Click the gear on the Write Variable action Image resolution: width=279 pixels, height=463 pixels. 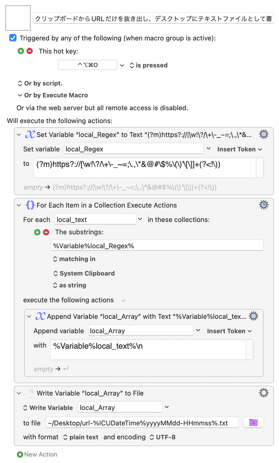click(x=264, y=393)
